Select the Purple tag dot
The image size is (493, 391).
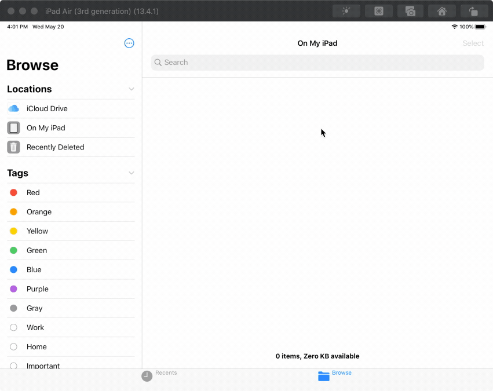[13, 289]
